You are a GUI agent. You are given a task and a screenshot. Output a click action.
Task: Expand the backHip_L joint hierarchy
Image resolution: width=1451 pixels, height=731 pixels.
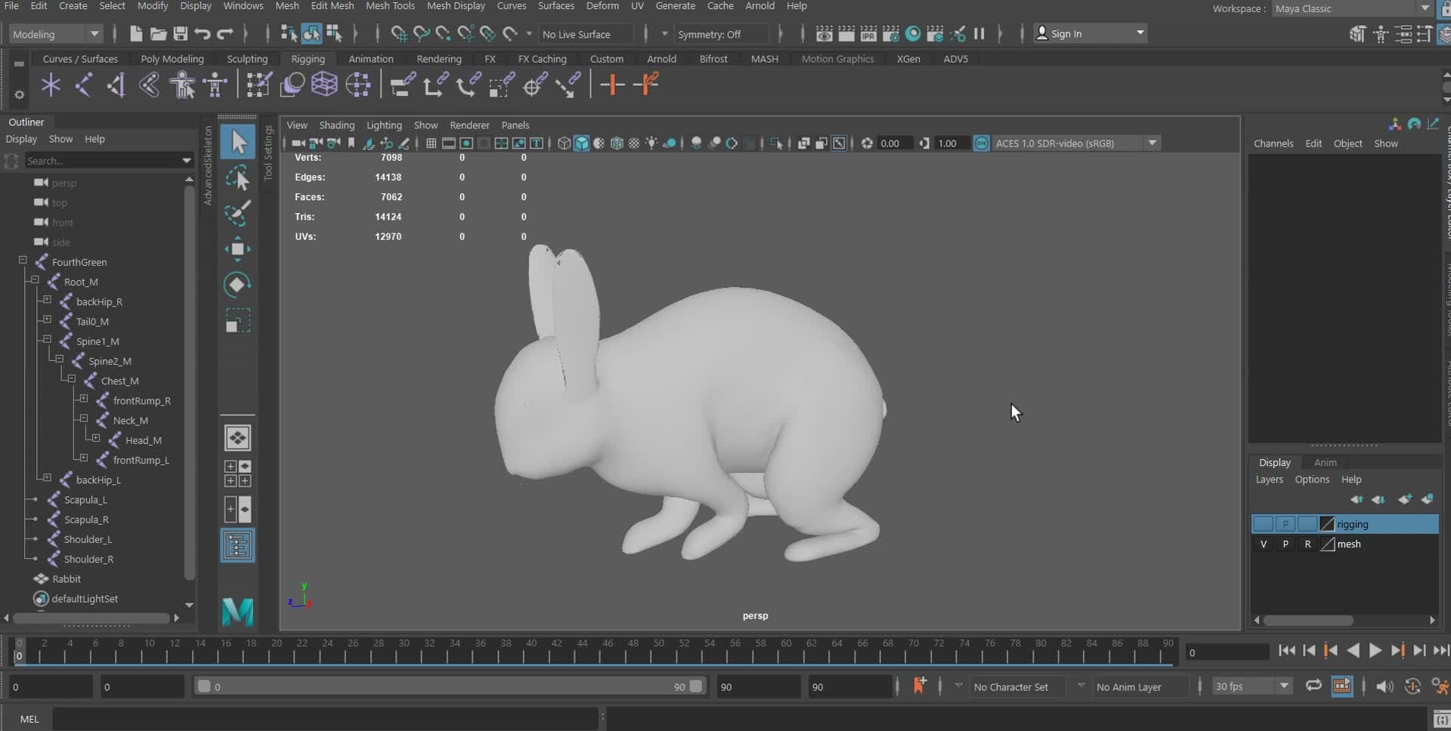coord(47,478)
